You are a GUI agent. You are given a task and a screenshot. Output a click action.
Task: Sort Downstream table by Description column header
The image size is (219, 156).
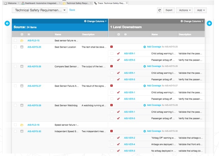click(185, 34)
